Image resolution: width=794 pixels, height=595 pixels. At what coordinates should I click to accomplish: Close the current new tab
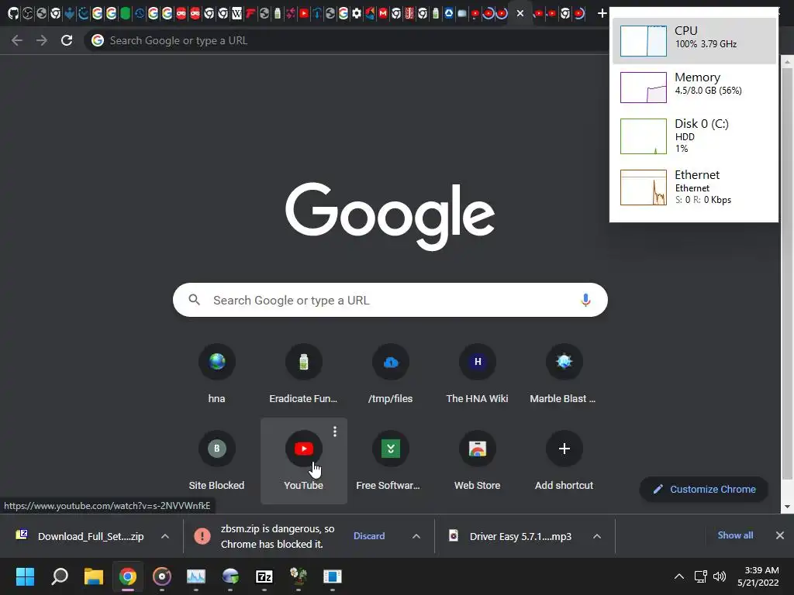520,14
